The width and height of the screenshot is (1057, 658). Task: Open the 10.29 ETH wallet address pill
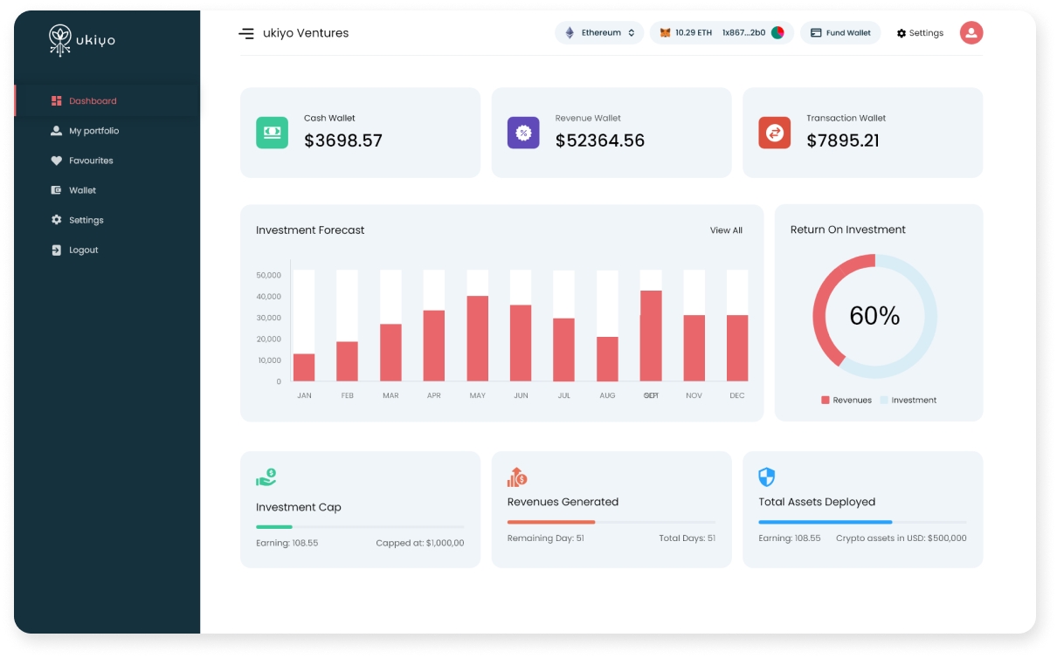pyautogui.click(x=721, y=33)
